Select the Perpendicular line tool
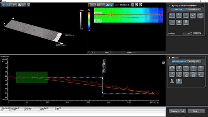This screenshot has height=117, width=208. click(193, 16)
